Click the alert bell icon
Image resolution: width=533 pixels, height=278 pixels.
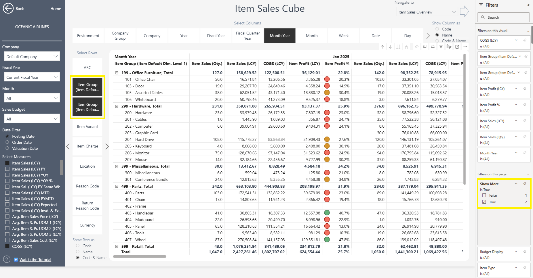pos(433,47)
